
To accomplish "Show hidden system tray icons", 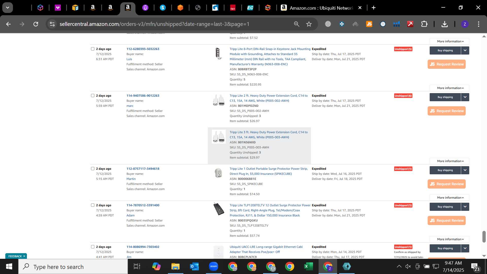I will (399, 266).
